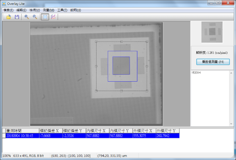The image size is (236, 160).
Task: Click the offset measurement (F4) button
Action: [x=213, y=62]
